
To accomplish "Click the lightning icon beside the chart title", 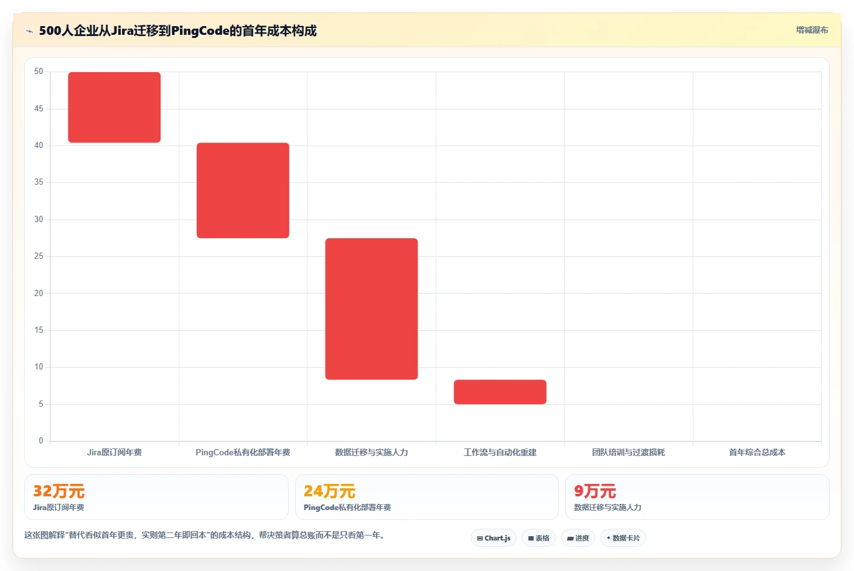I will click(29, 31).
